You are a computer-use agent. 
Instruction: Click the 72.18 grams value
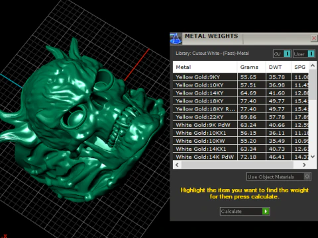tap(248, 157)
